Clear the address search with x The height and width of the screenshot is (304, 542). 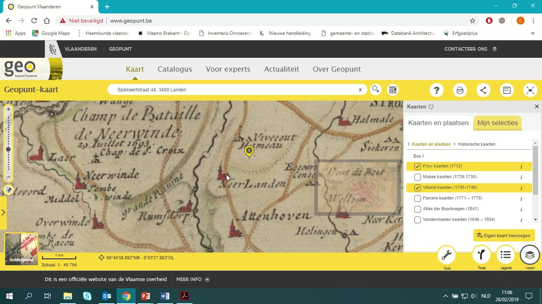(x=360, y=90)
